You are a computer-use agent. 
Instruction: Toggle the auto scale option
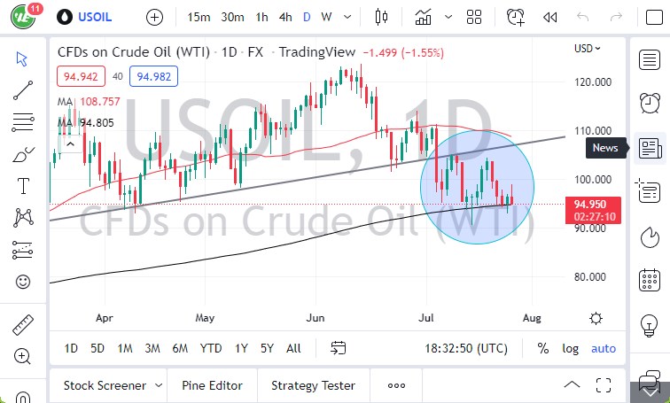604,348
